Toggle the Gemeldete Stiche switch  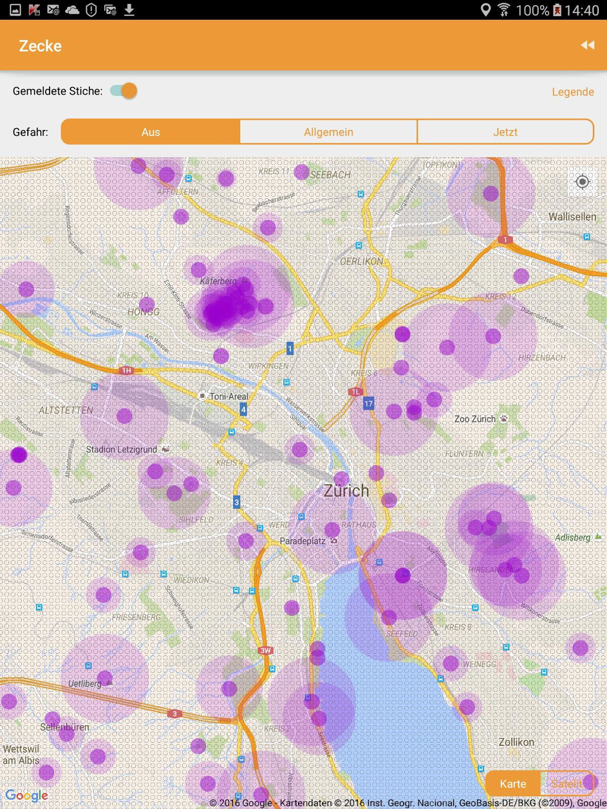[x=124, y=91]
